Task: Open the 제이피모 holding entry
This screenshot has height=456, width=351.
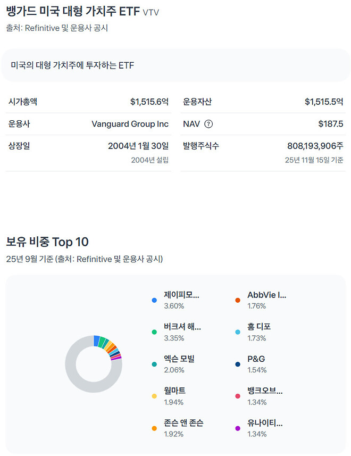Action: coord(181,295)
